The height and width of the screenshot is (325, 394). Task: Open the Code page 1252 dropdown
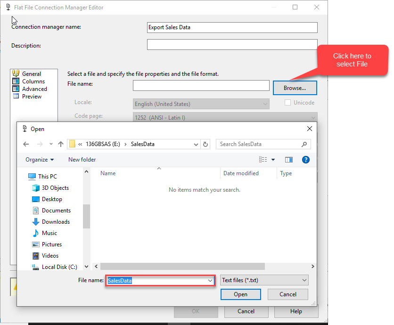(225, 117)
